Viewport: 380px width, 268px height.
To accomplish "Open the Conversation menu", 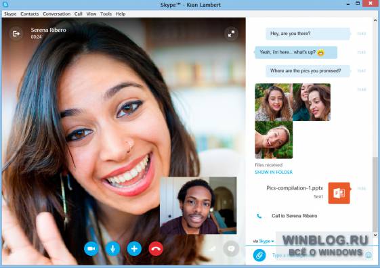I will coord(57,14).
